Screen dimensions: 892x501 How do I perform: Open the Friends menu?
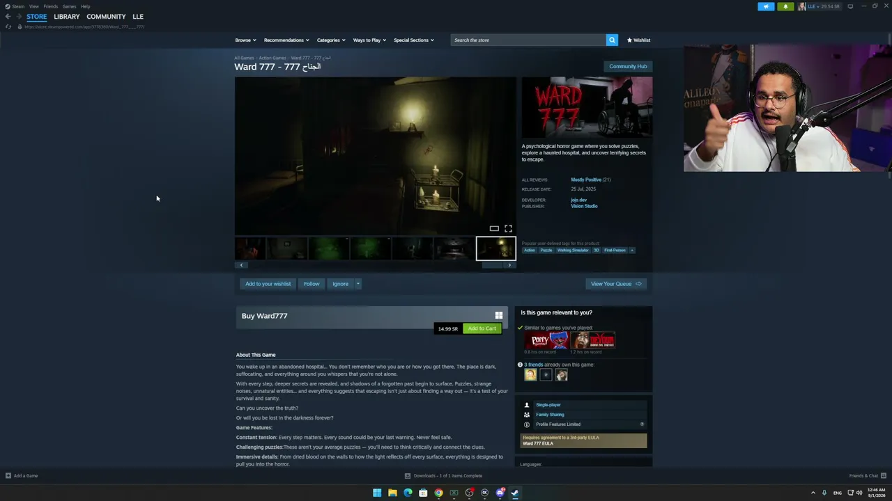[x=51, y=6]
